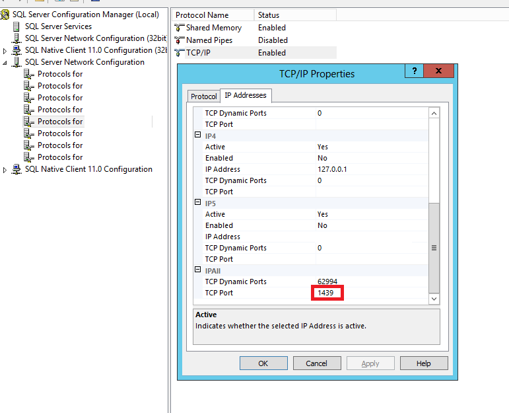
Task: Select the TCP/IP protocol row
Action: 255,53
